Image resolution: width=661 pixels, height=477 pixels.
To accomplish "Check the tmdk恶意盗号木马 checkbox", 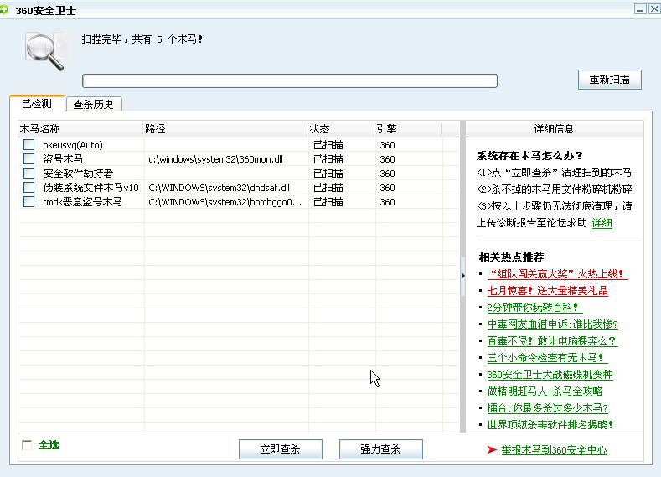I will 28,202.
